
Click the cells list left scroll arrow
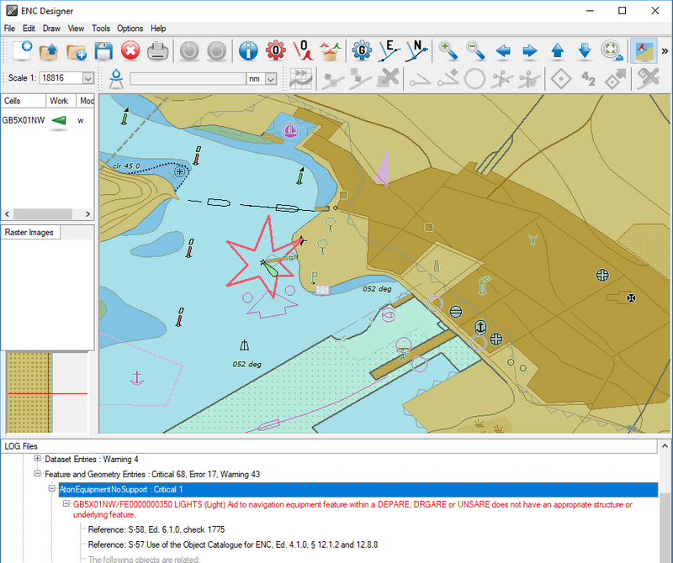pos(7,214)
